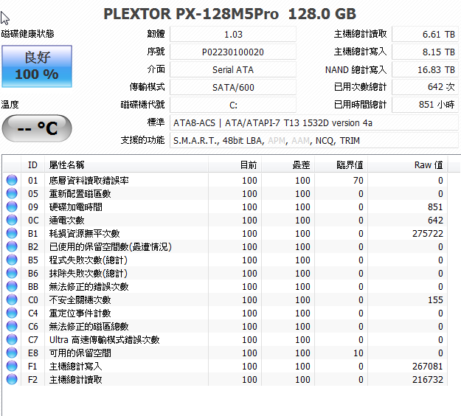The width and height of the screenshot is (461, 416).
Task: Click status icon for attribute B1 row
Action: (x=12, y=233)
